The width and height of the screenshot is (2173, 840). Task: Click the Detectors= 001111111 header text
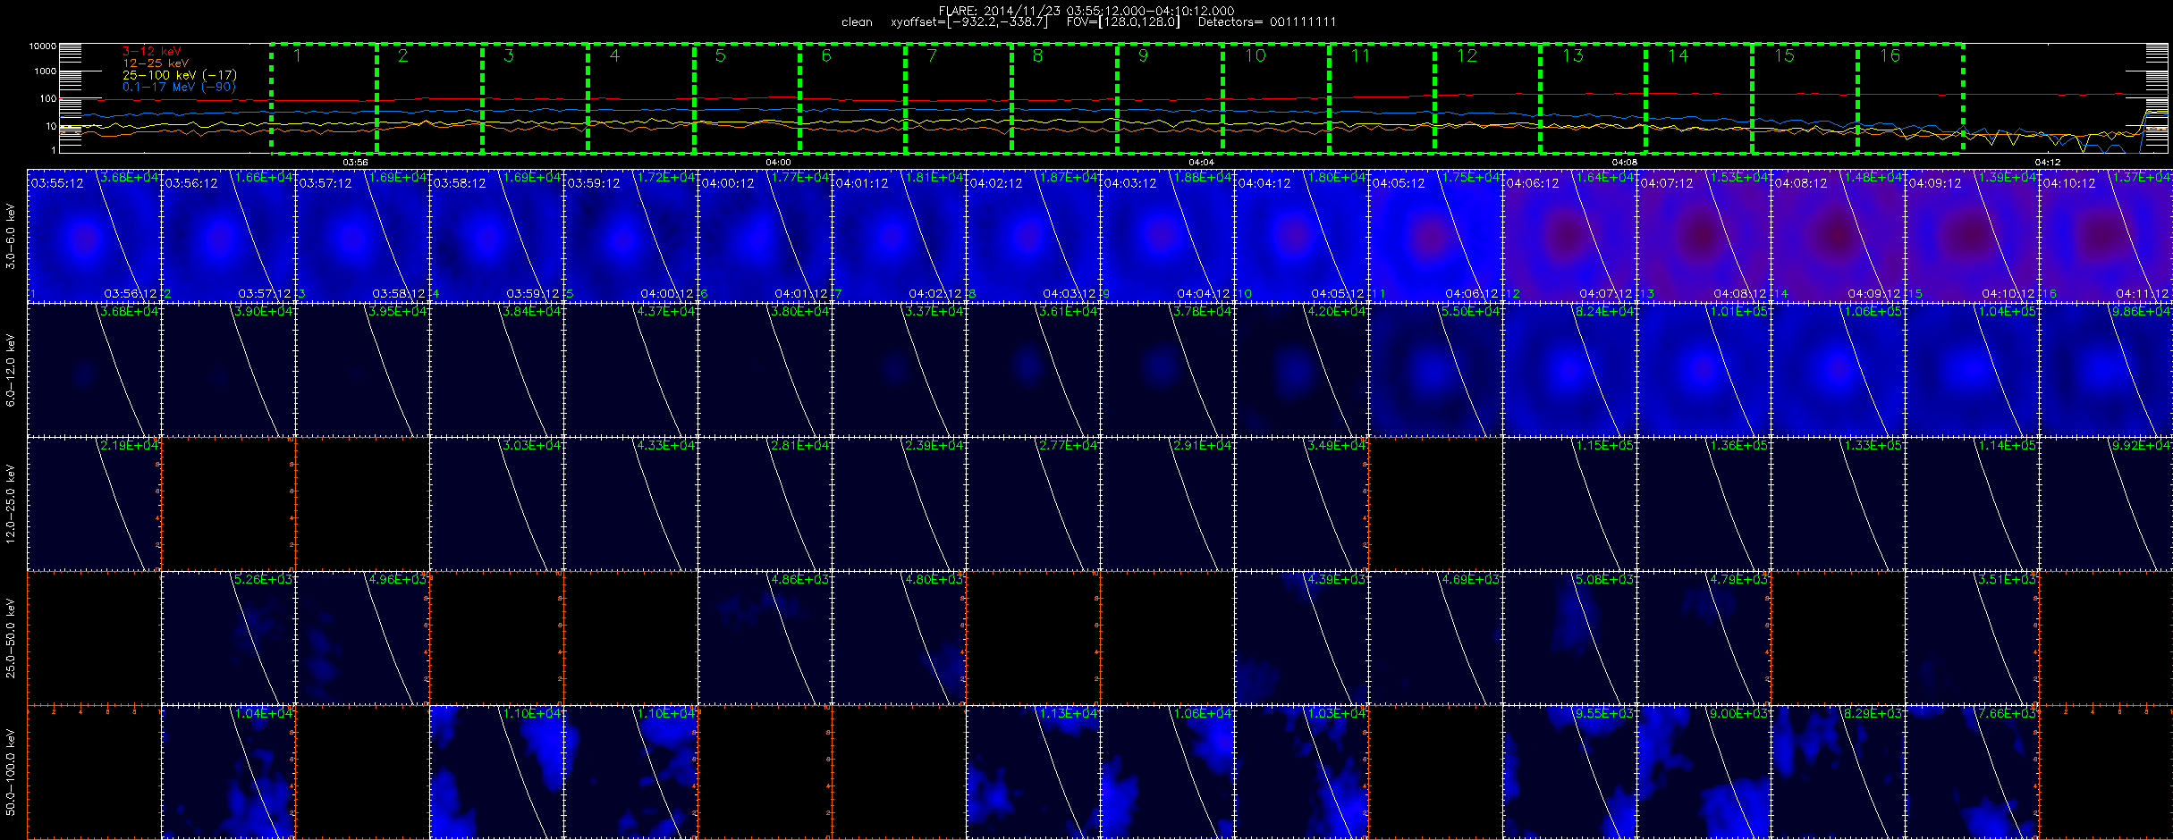pyautogui.click(x=1267, y=22)
